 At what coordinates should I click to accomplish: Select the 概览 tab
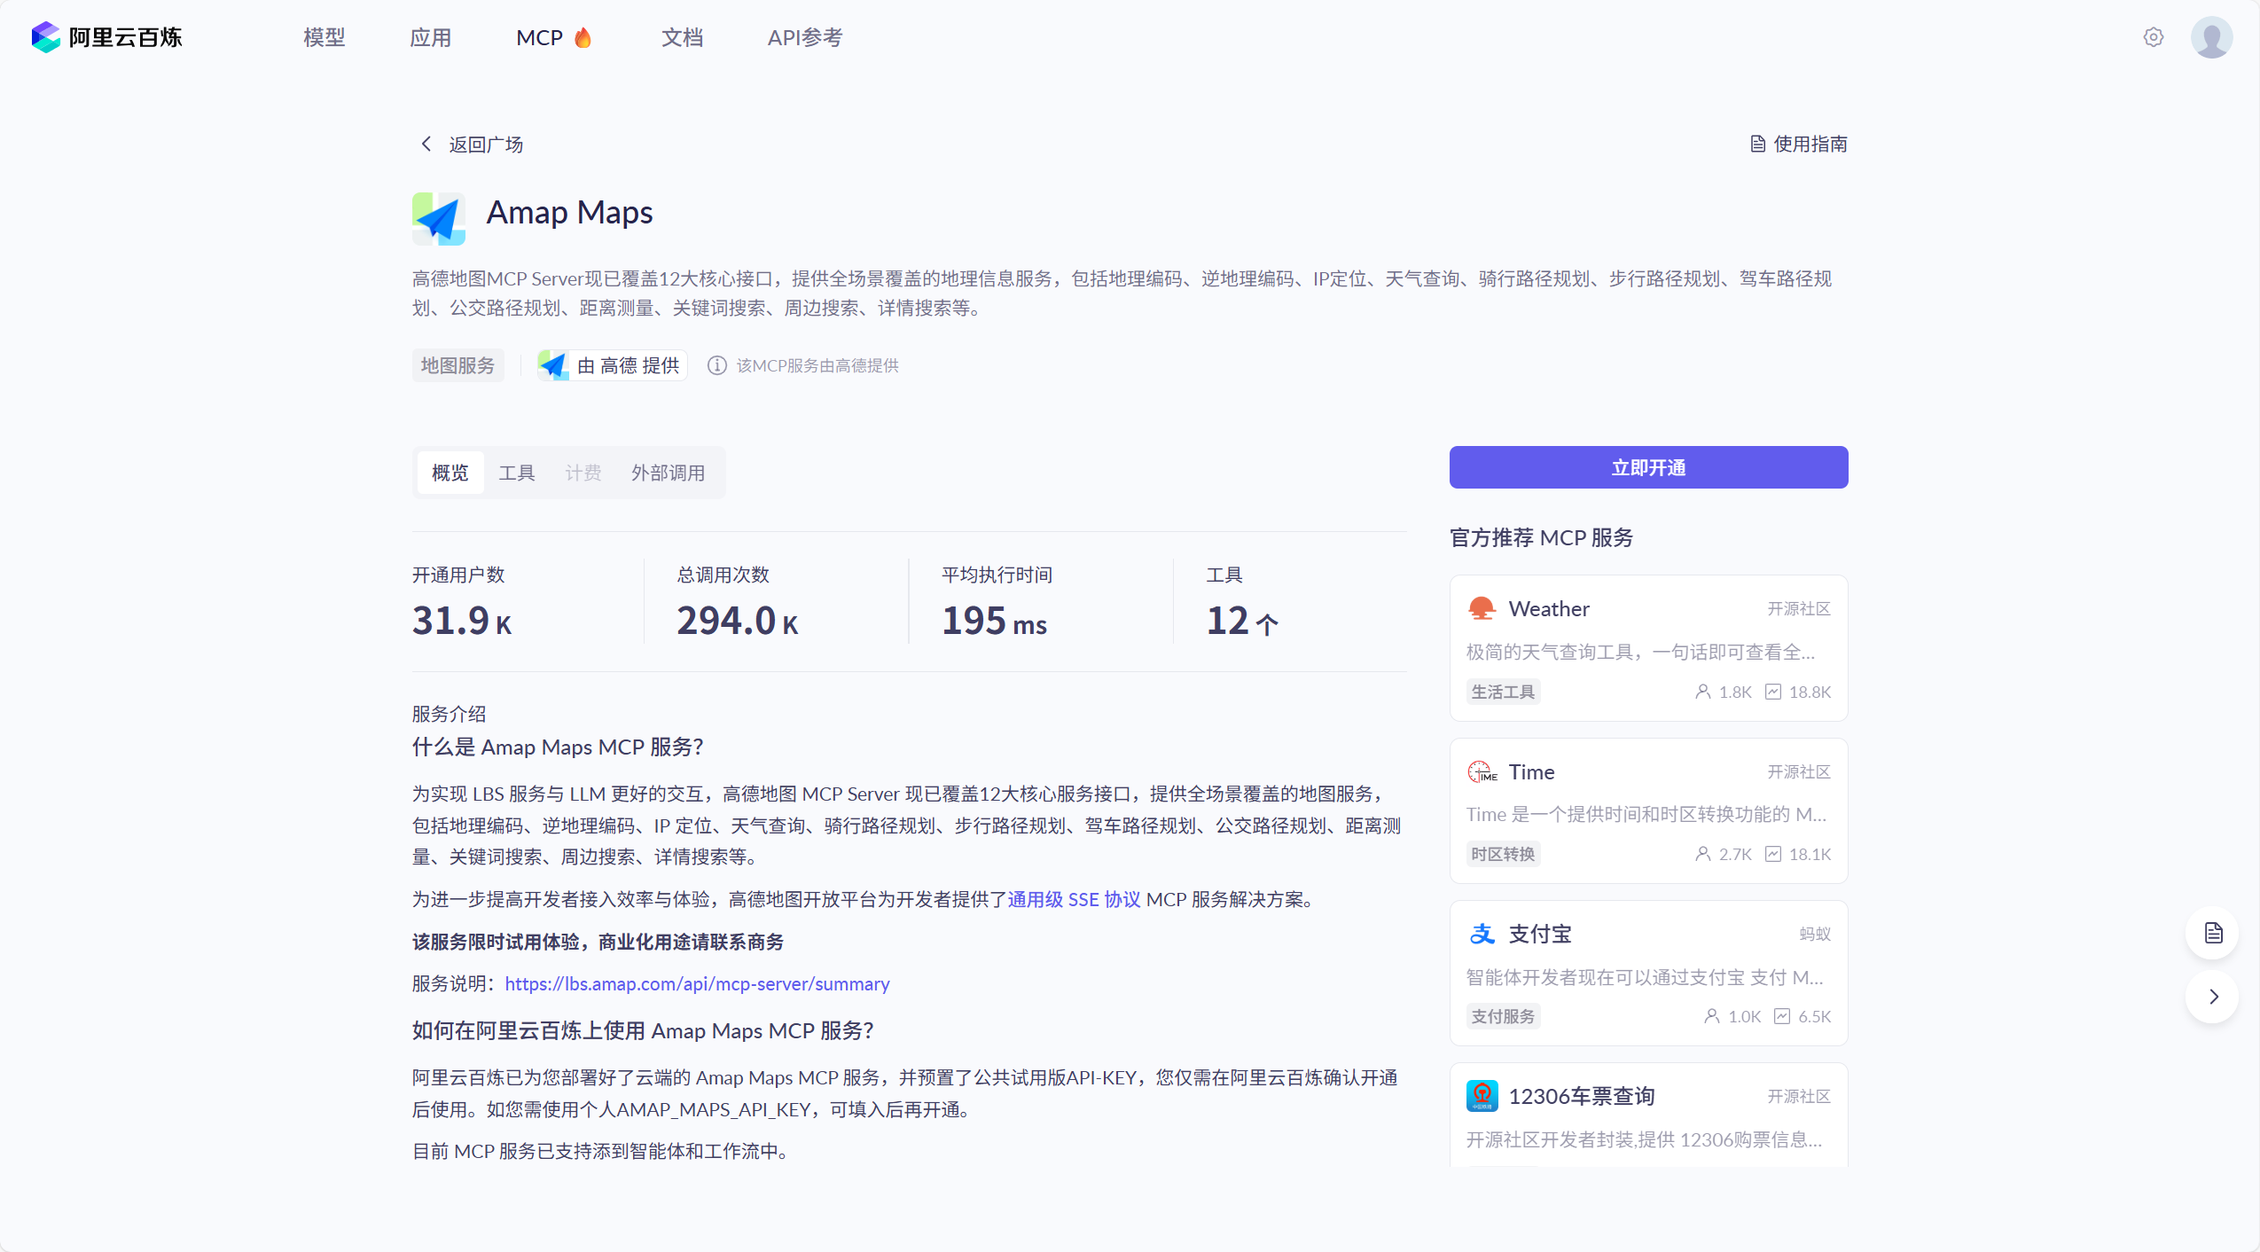450,473
